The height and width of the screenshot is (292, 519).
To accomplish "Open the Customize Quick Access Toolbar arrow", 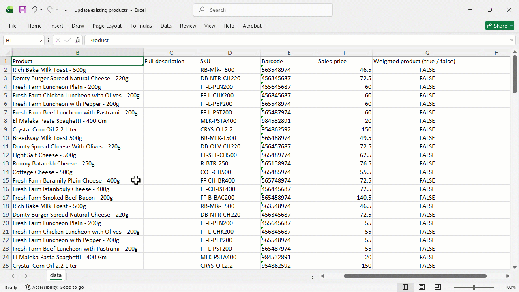I will coord(66,10).
